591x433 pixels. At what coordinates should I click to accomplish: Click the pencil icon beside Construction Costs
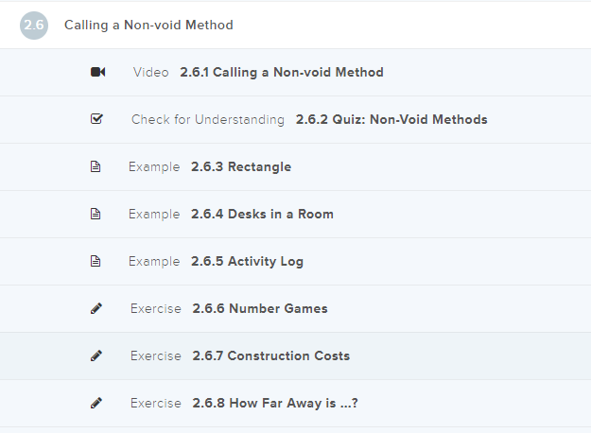click(x=96, y=355)
